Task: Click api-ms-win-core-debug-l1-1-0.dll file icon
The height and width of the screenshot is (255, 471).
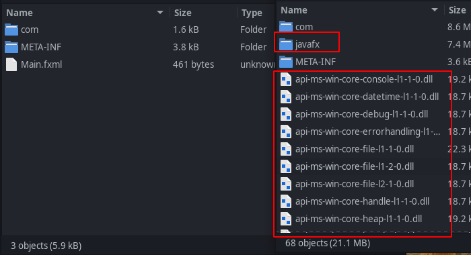Action: point(286,114)
